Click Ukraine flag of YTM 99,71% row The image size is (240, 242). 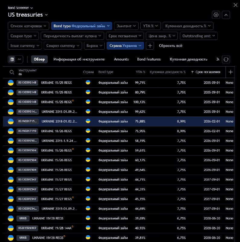click(x=88, y=82)
